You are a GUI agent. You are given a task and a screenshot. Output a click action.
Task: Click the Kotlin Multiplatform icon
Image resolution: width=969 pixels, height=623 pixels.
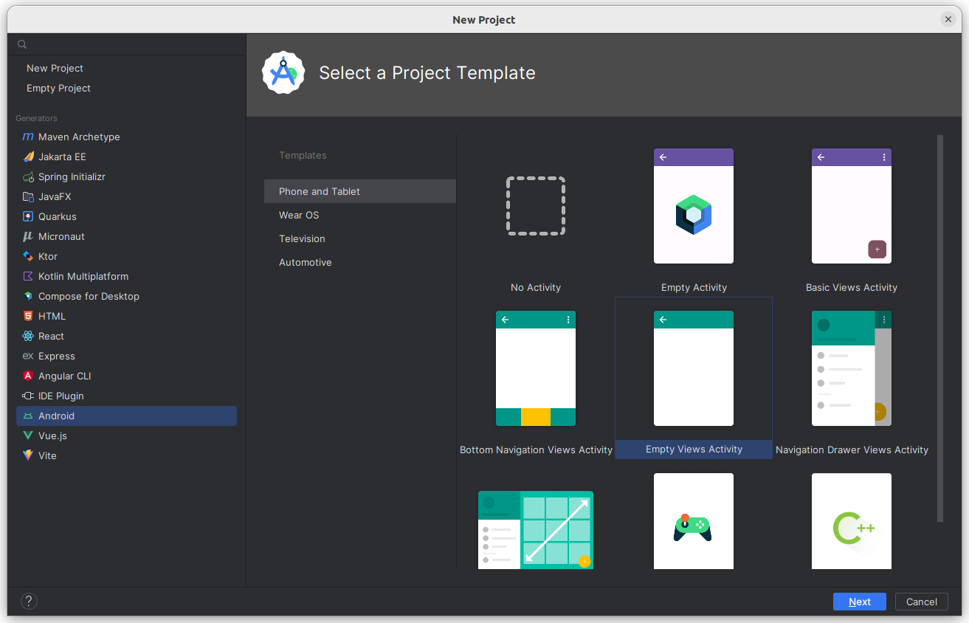pos(28,276)
